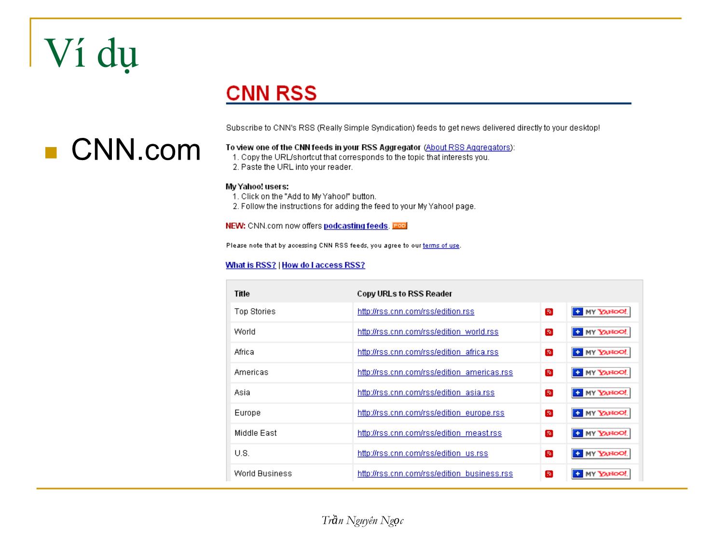Open the edition_asia.rss URL
Viewport: 723px width, 542px height.
(426, 393)
